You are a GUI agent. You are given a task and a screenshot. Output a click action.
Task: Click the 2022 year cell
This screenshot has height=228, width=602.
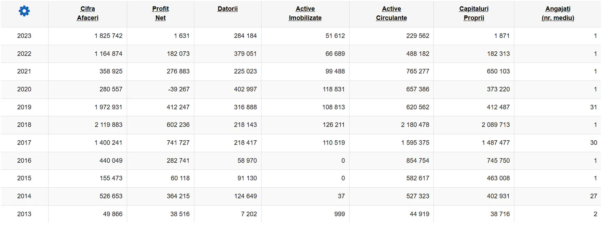pyautogui.click(x=24, y=54)
